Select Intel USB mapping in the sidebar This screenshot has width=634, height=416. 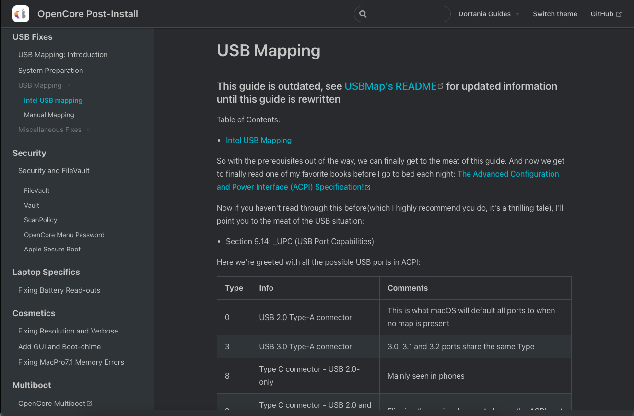(x=53, y=100)
